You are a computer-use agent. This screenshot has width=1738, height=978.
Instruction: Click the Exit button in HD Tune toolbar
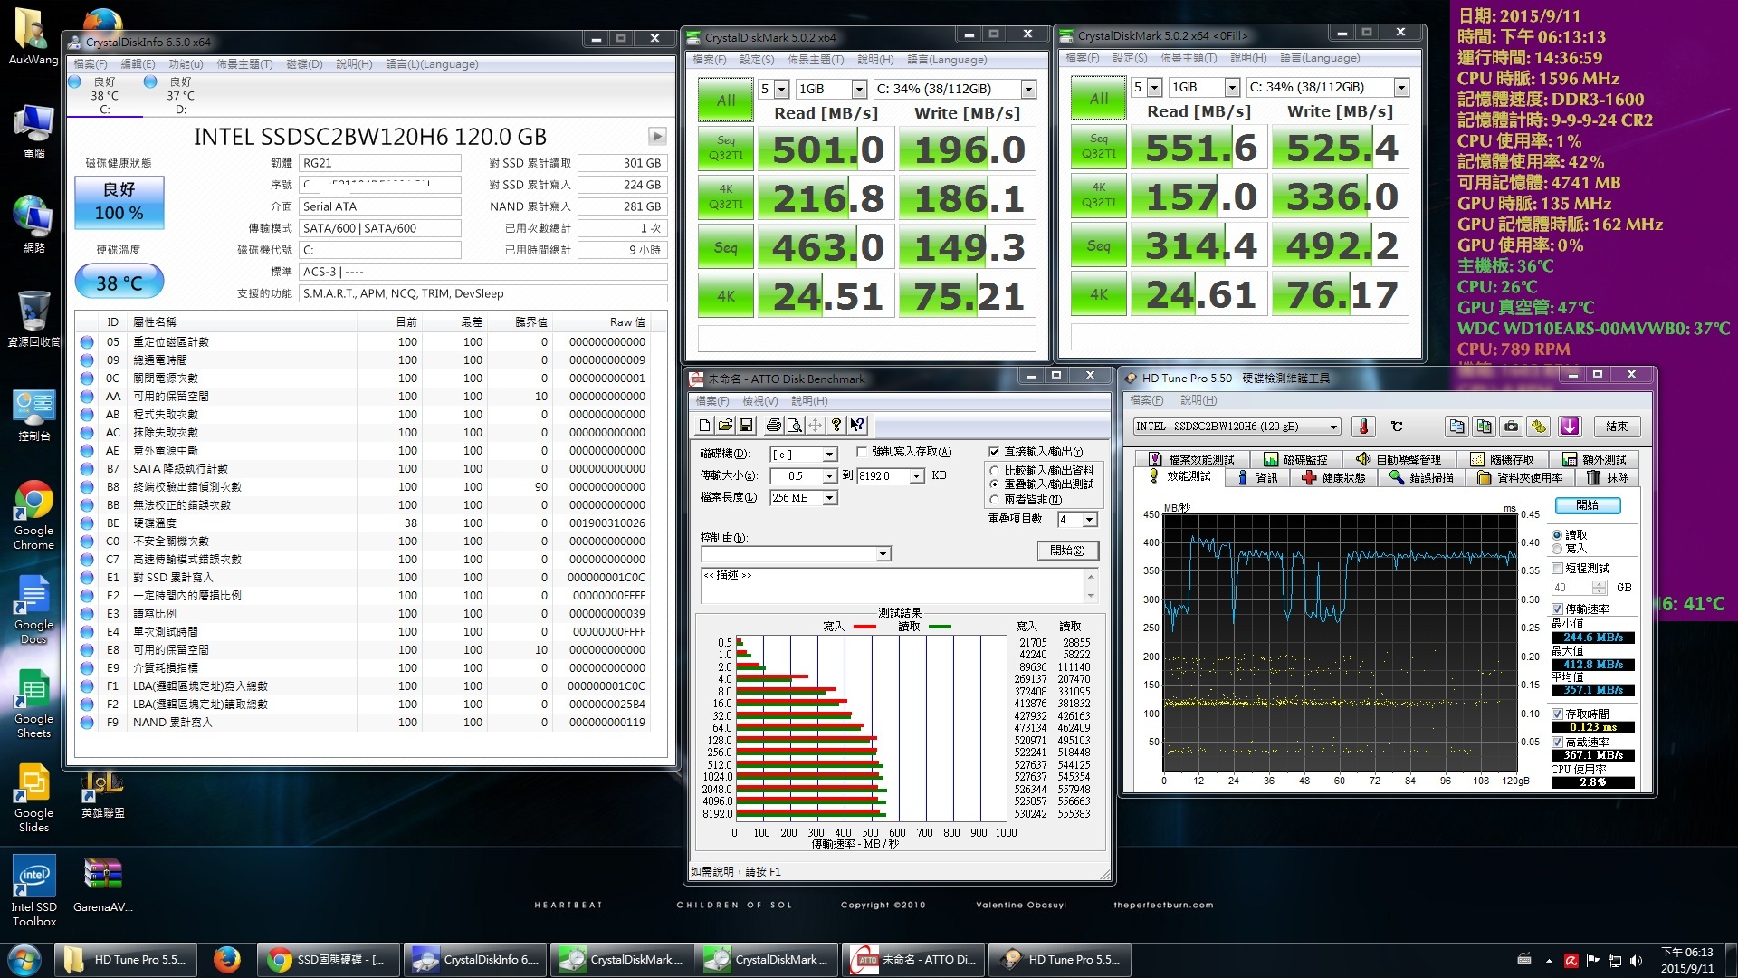(x=1617, y=427)
